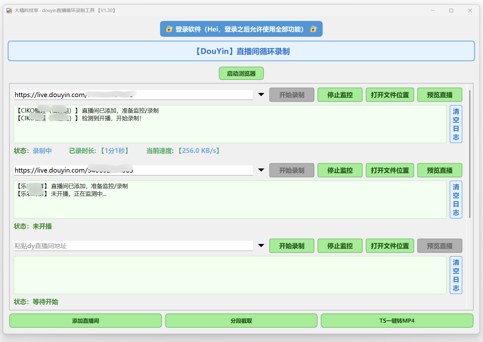Screen dimensions: 483x342
Task: Click current speed 【256.0 KB/s】
Action: click(x=199, y=151)
